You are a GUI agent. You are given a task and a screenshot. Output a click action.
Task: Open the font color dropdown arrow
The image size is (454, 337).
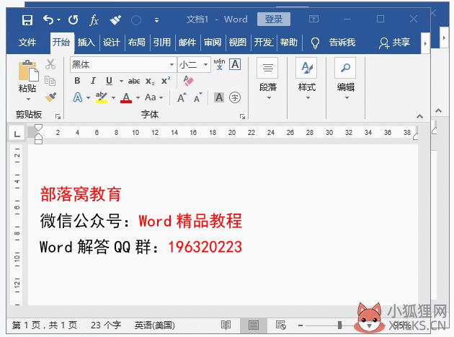(x=138, y=97)
